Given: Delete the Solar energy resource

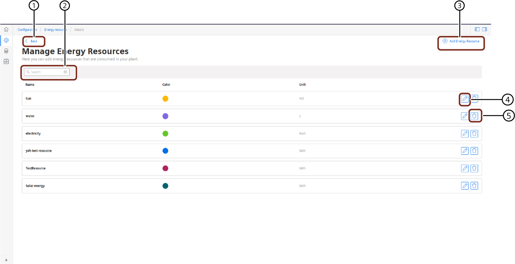Looking at the screenshot, I should pyautogui.click(x=474, y=186).
